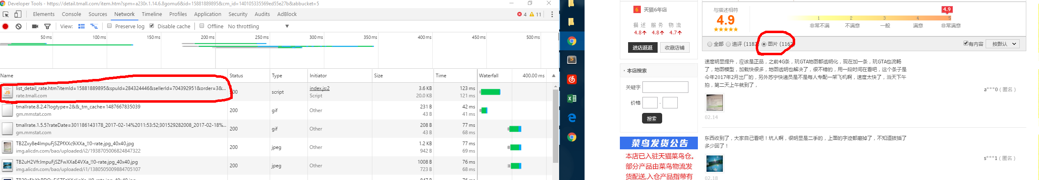This screenshot has height=180, width=1039.
Task: Click the minimum 价格 input field
Action: 650,103
